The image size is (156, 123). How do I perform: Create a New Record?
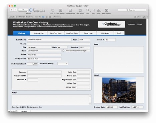(x=60, y=10)
